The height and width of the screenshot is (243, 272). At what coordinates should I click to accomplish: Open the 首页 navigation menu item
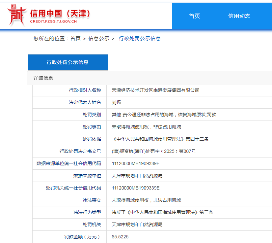[194, 16]
